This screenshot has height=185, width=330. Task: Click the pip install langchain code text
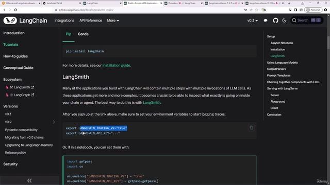85,51
